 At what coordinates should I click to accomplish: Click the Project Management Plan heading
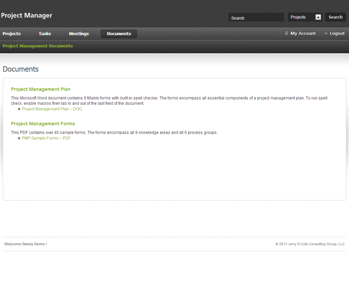click(x=41, y=89)
